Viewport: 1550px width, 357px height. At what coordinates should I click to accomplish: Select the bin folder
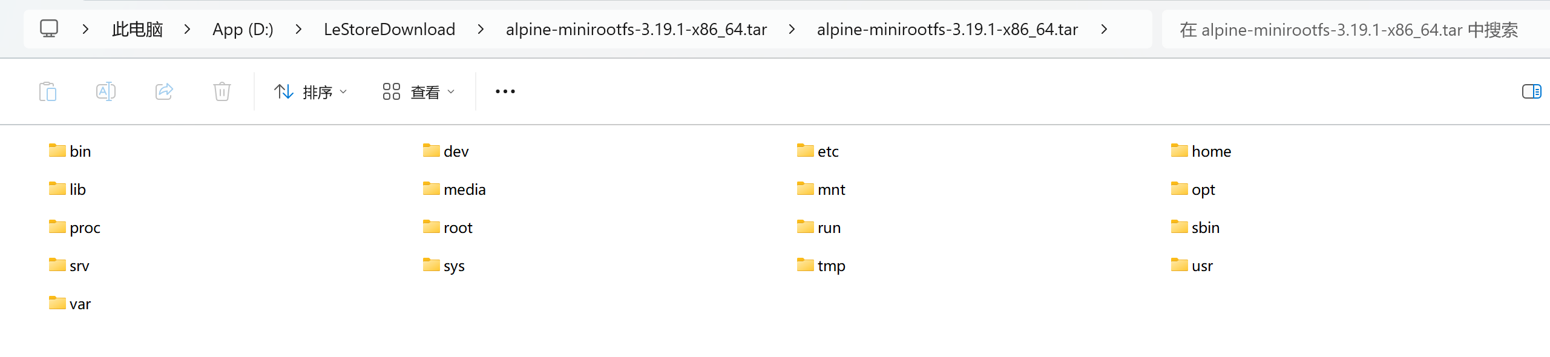pyautogui.click(x=80, y=151)
